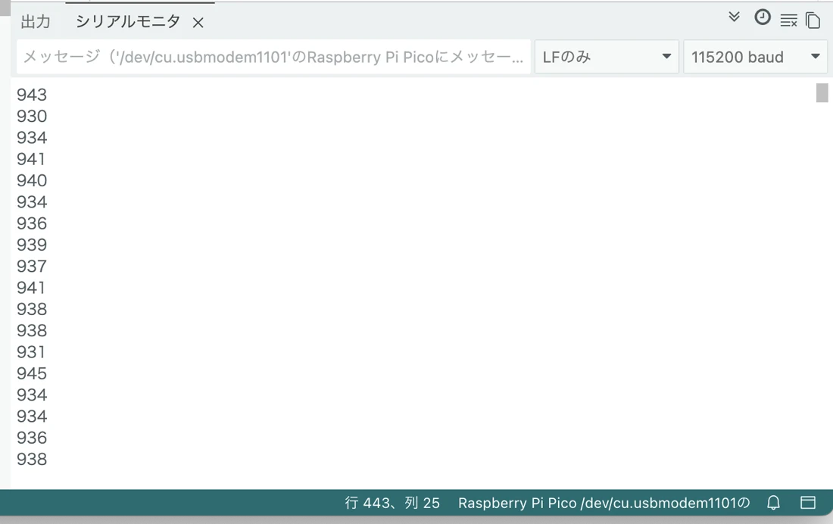Toggle bottom panel icon in status bar
The height and width of the screenshot is (524, 833).
808,502
